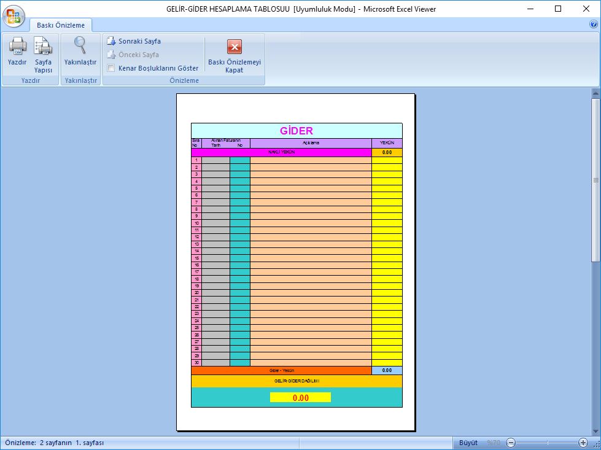Click the Yakınlaştır magnifier icon

pos(80,46)
